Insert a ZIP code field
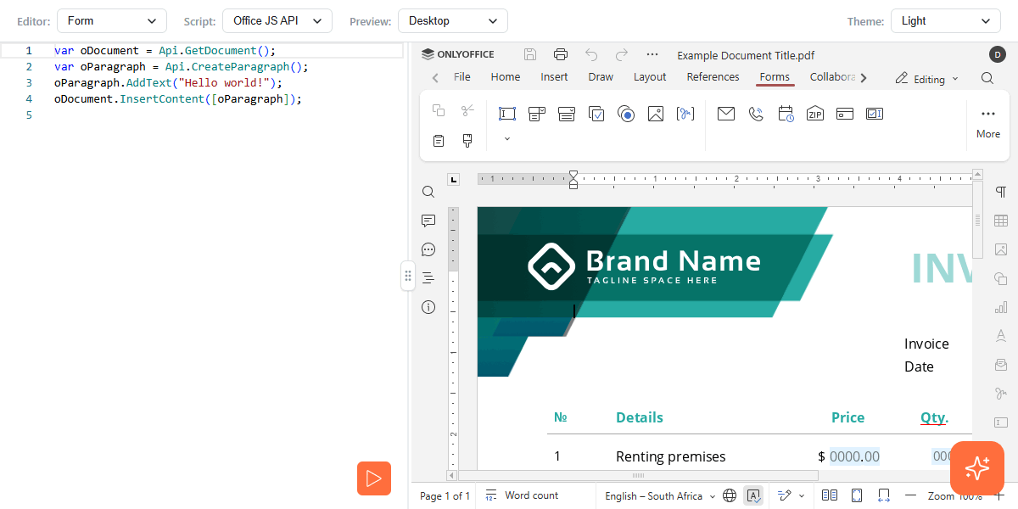Image resolution: width=1018 pixels, height=509 pixels. point(815,114)
